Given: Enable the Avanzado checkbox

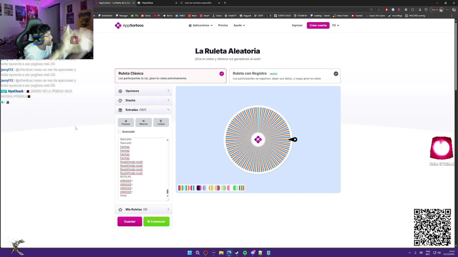Looking at the screenshot, I should pos(120,132).
